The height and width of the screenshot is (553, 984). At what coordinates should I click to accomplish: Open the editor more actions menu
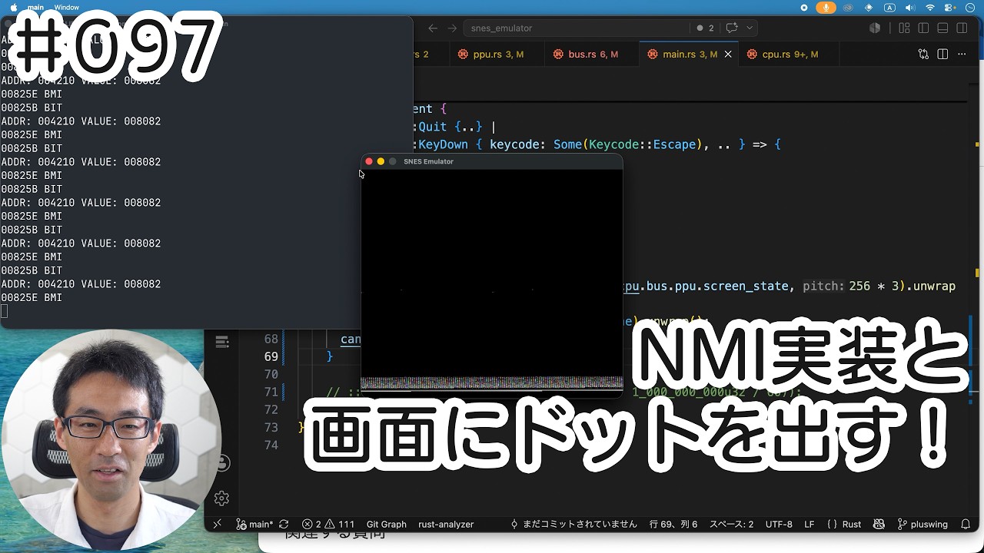(962, 55)
